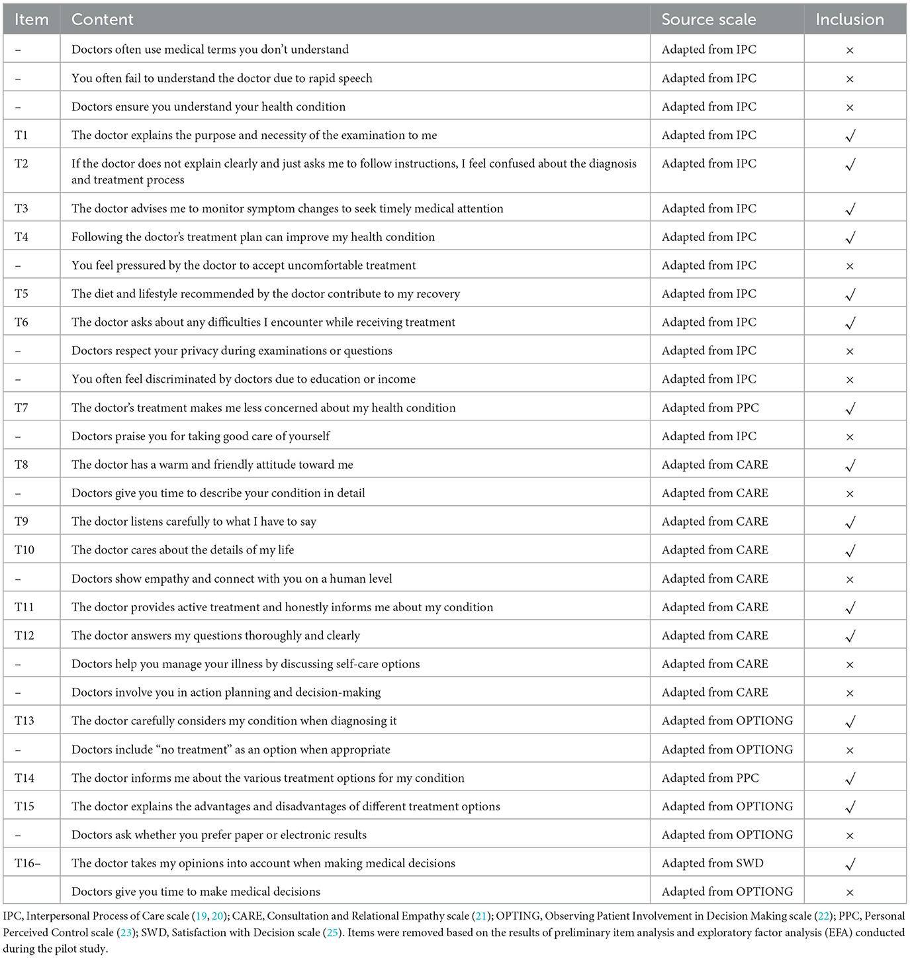Screen dimensions: 910x958
Task: Click 'Adapted from OPTIONG' in T15 row
Action: point(727,806)
